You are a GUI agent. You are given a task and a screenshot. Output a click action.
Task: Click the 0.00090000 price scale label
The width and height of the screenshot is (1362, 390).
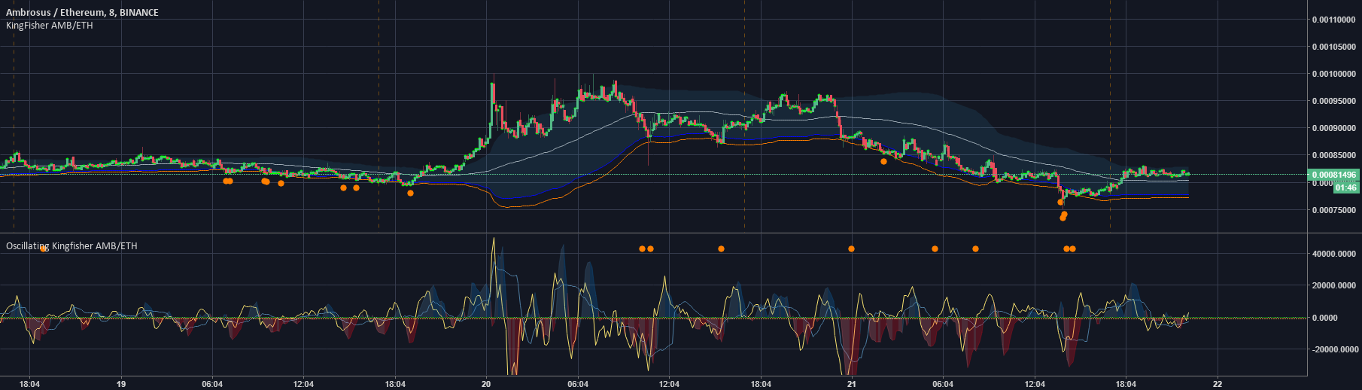(x=1333, y=128)
